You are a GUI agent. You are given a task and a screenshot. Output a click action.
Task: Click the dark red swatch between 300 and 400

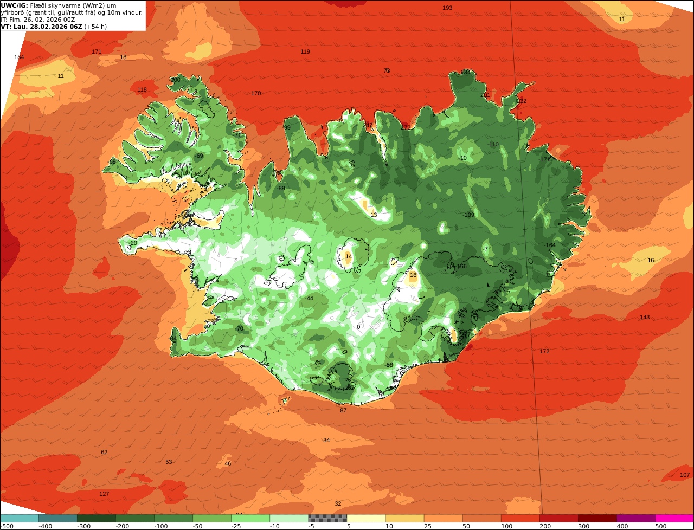coord(597,518)
